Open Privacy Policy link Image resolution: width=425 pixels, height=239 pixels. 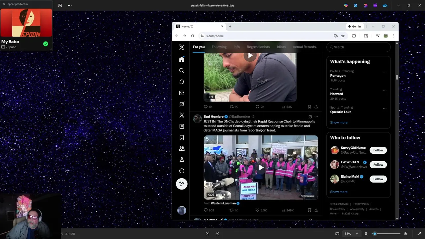click(361, 204)
